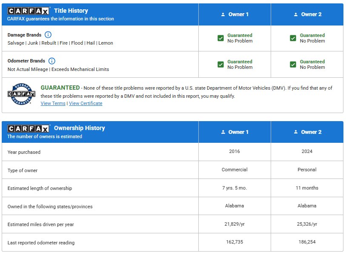346x255 pixels.
Task: Click the Title History heading
Action: click(x=71, y=11)
